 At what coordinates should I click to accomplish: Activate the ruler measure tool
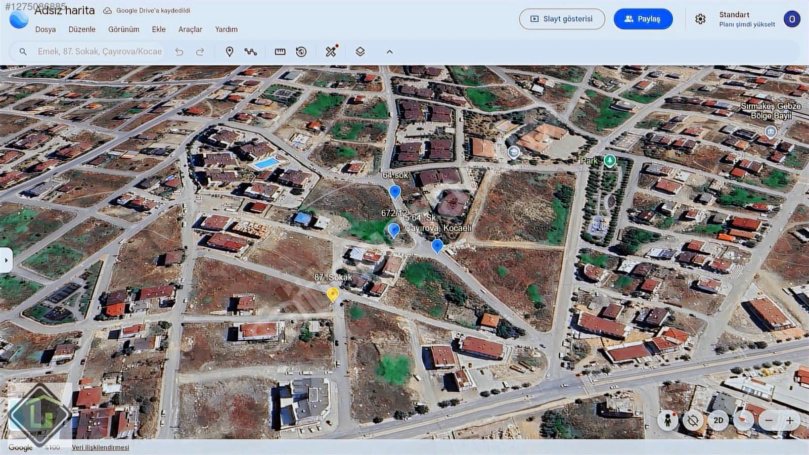point(280,52)
